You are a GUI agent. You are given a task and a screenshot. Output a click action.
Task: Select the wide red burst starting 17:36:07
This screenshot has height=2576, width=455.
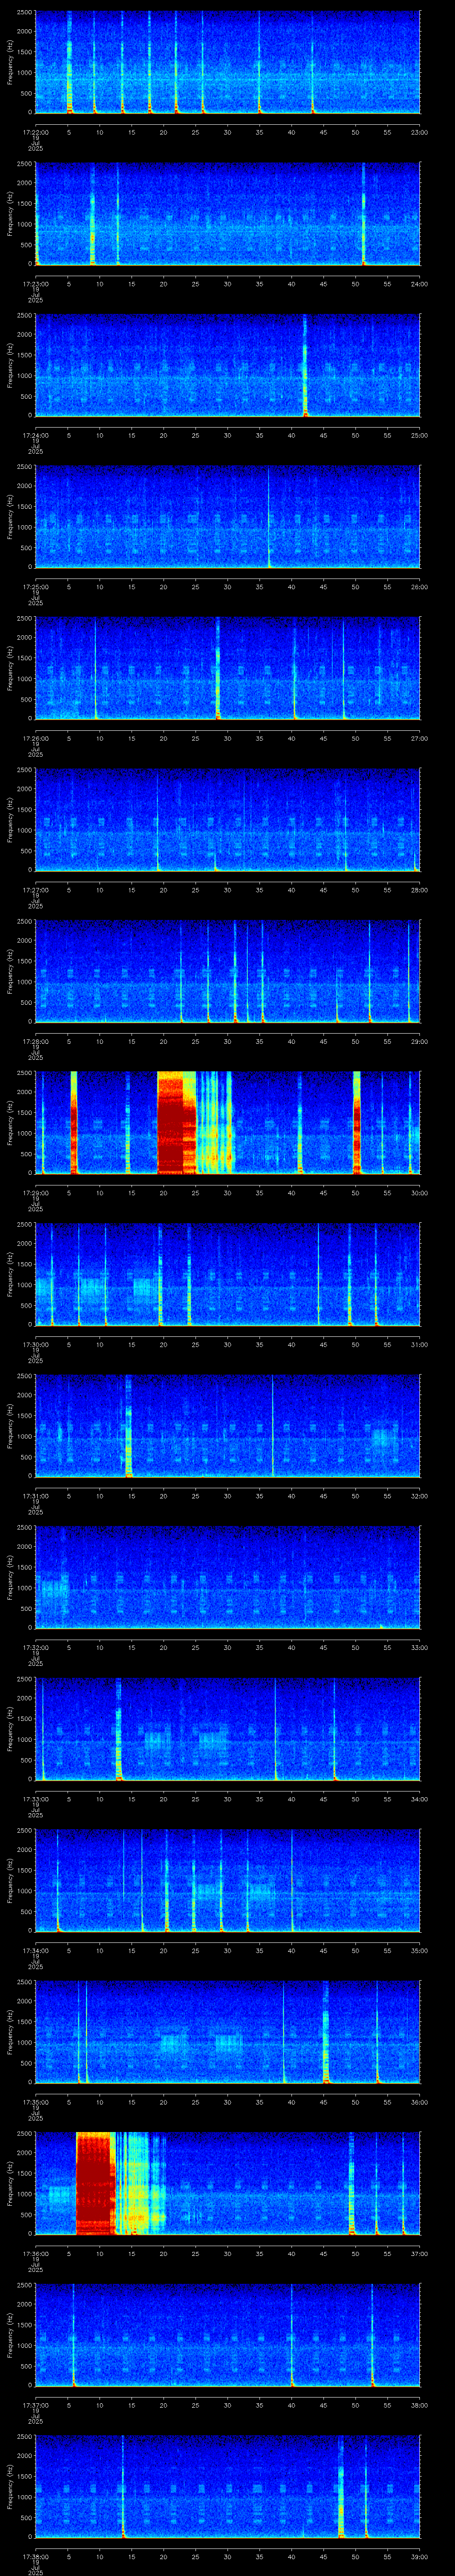pyautogui.click(x=96, y=2183)
